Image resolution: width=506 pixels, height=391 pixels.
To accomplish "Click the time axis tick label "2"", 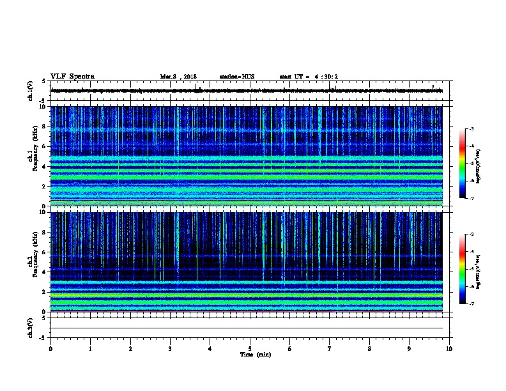I will coord(130,349).
